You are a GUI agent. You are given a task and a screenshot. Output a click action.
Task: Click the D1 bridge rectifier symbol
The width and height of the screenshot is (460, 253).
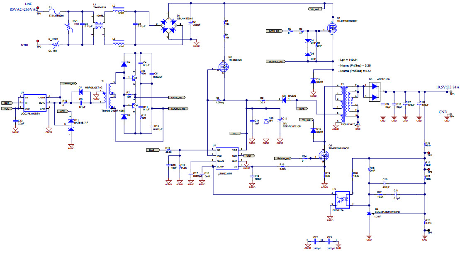tap(168, 25)
